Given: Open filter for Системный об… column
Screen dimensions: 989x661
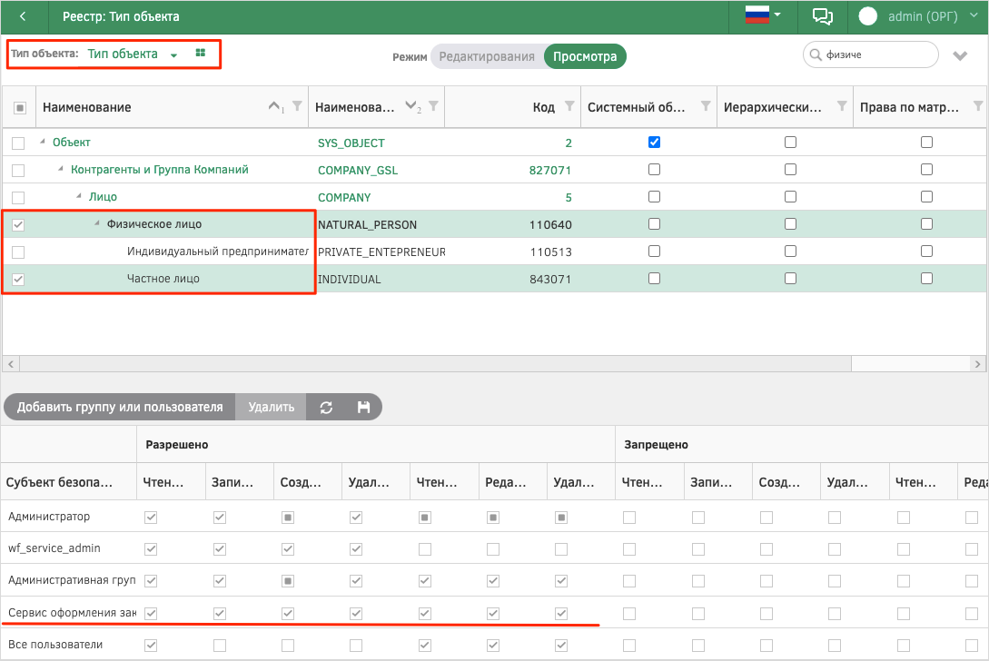Looking at the screenshot, I should (x=706, y=106).
